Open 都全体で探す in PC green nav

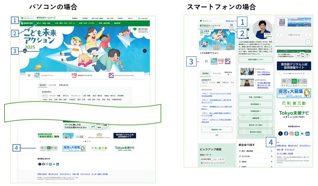point(27,23)
